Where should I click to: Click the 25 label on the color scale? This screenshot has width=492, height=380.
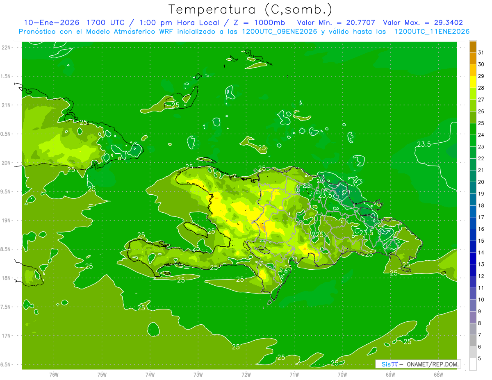click(481, 123)
